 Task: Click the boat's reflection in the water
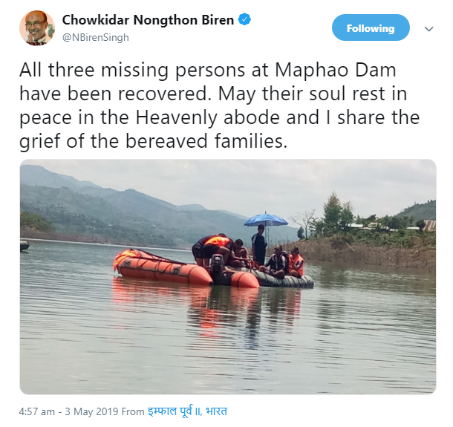click(x=208, y=307)
